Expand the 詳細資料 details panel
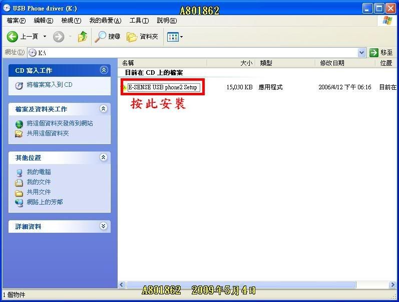Screen dimensions: 399x302 tap(103, 226)
